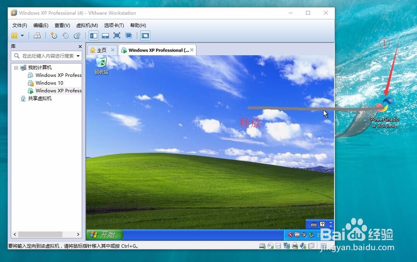Screen dimensions: 417x262
Task: Click the sound card status icon
Action: (303, 246)
